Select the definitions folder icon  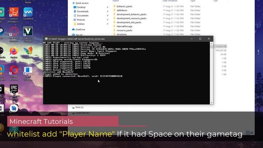(114, 10)
